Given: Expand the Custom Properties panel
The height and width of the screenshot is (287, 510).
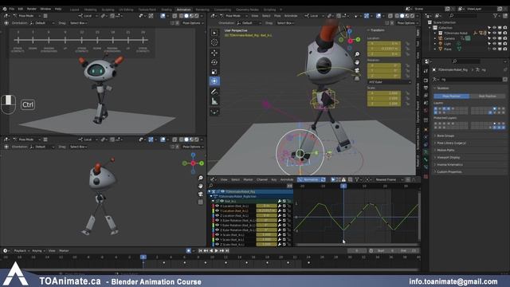Looking at the screenshot, I should 449,172.
